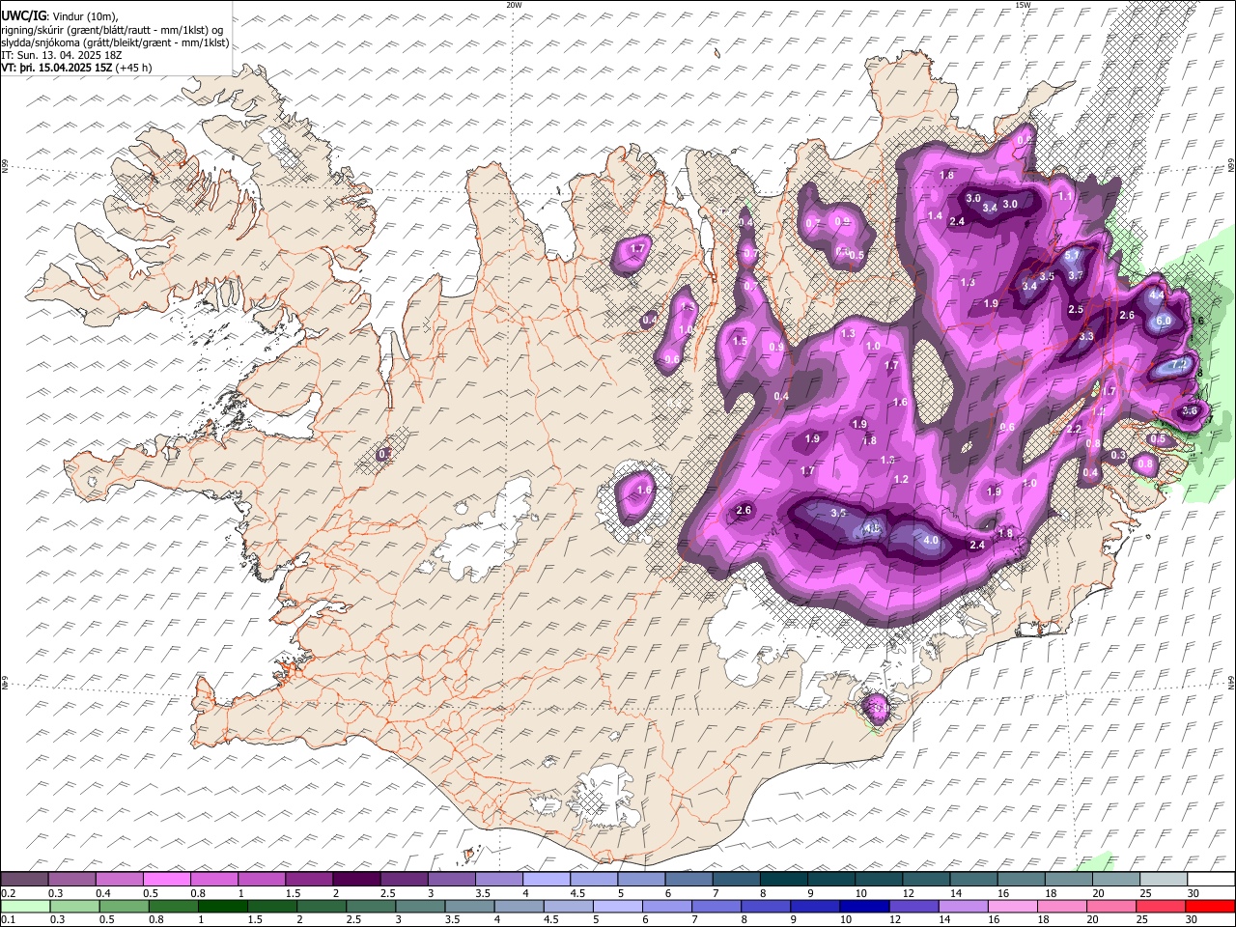Click the '1.4' precipitation value on the map

pyautogui.click(x=935, y=215)
